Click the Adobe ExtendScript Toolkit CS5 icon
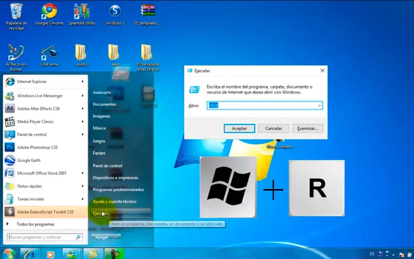 click(10, 212)
